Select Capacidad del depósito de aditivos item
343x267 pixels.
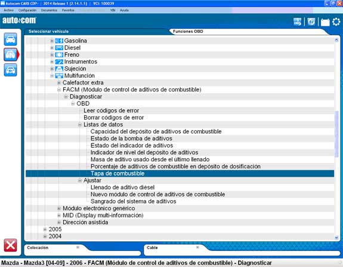tap(156, 131)
